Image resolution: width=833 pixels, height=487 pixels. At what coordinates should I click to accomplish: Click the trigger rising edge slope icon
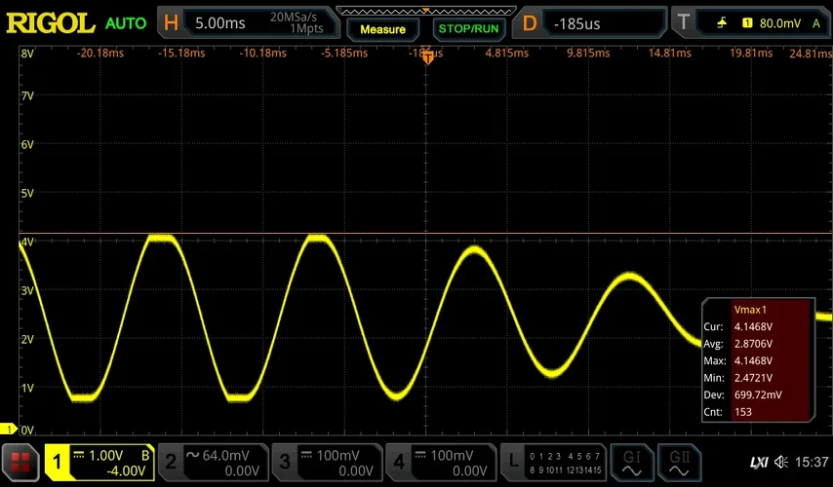[x=722, y=22]
